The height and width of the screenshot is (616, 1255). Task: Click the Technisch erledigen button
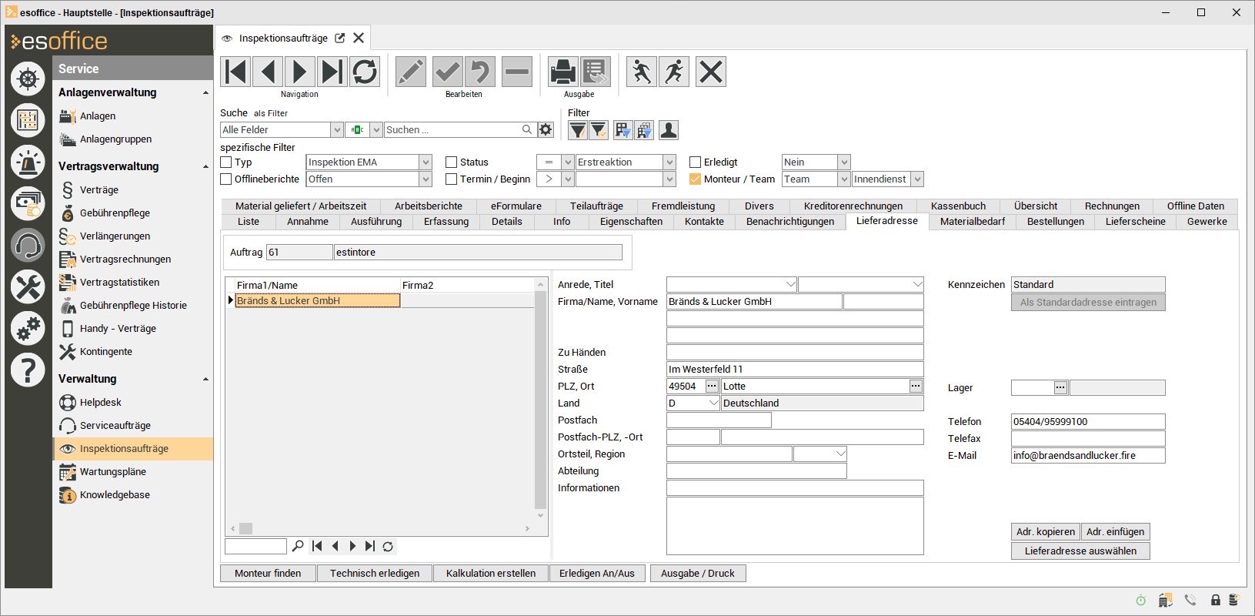(375, 573)
